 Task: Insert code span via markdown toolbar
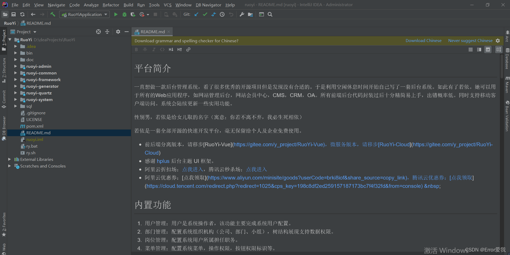162,49
